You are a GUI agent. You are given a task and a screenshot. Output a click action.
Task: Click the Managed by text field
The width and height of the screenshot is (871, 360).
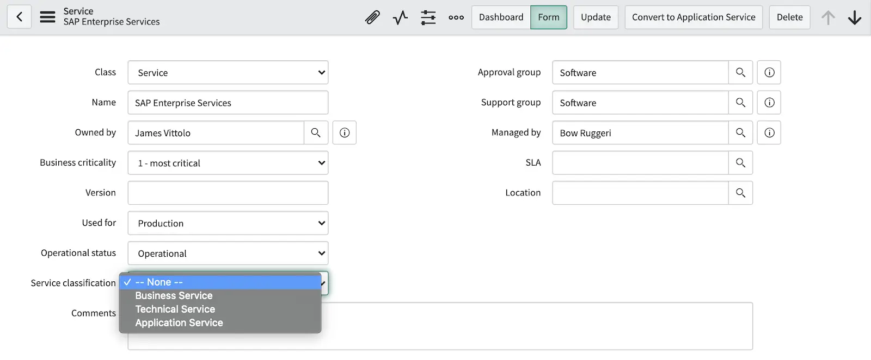(641, 132)
